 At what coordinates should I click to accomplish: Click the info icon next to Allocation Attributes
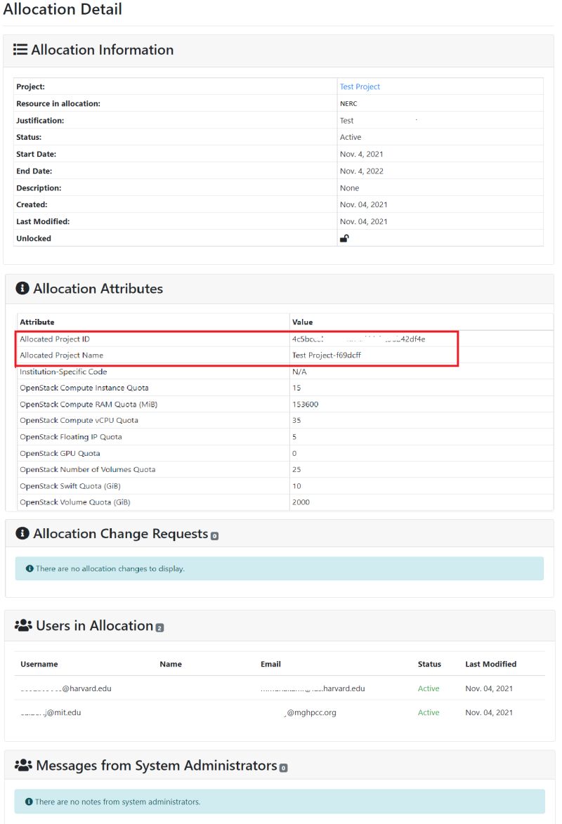click(22, 288)
